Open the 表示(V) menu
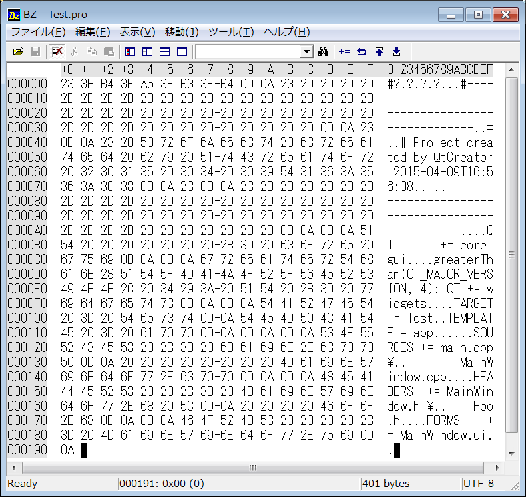 pyautogui.click(x=137, y=32)
